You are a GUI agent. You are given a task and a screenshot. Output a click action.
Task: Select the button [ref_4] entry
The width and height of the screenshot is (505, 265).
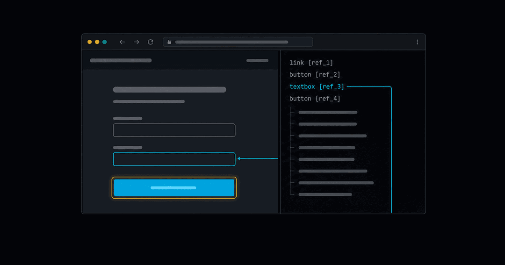pyautogui.click(x=315, y=99)
